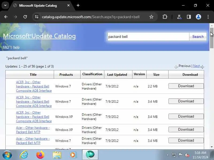
Task: Open the Windows XP Packard Bell MTP link
Action: pos(33,130)
